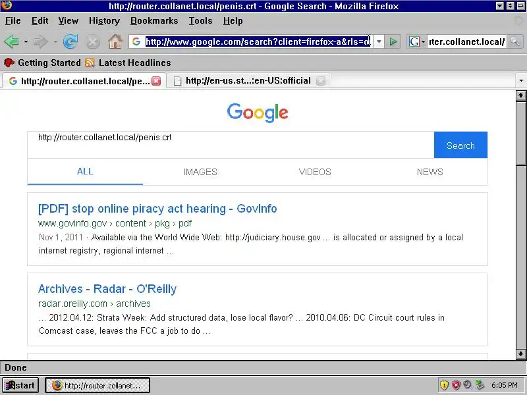The height and width of the screenshot is (395, 527).
Task: Click the blue Search button
Action: 460,145
